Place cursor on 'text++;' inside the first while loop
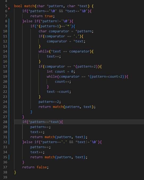This screenshot has height=180, width=144. click(x=54, y=56)
